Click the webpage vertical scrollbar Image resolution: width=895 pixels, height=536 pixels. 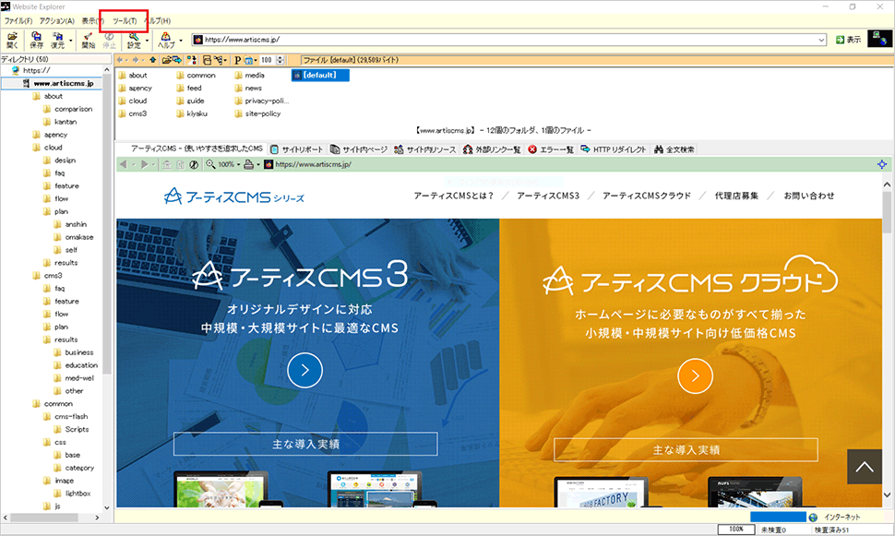tap(887, 339)
